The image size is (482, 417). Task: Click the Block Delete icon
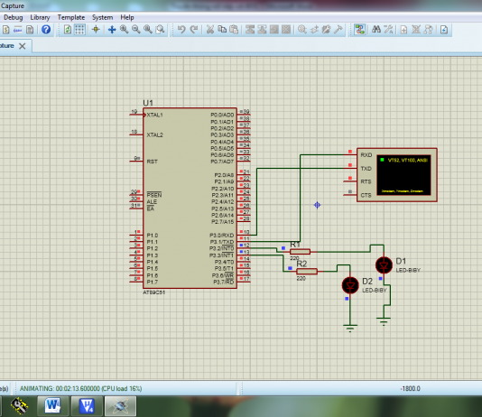[286, 30]
